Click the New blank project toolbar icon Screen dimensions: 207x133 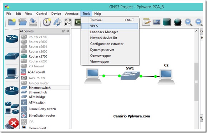pos(12,22)
